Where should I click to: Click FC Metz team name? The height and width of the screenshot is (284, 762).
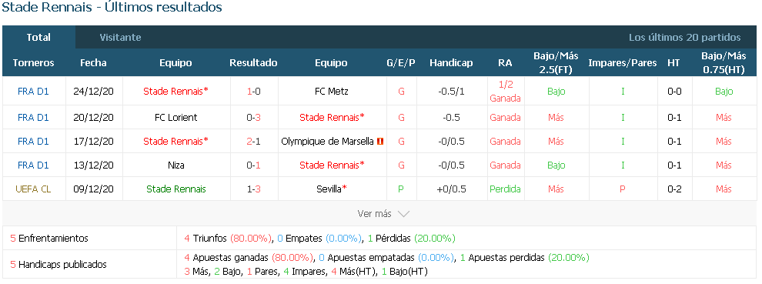(x=331, y=91)
